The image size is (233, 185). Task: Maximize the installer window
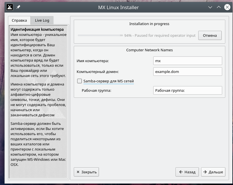click(x=218, y=7)
